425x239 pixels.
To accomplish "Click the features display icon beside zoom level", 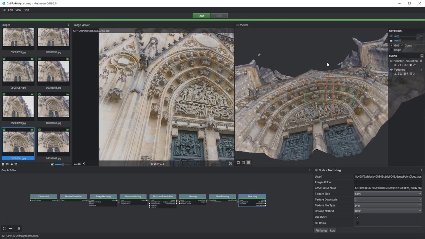I will click(84, 163).
